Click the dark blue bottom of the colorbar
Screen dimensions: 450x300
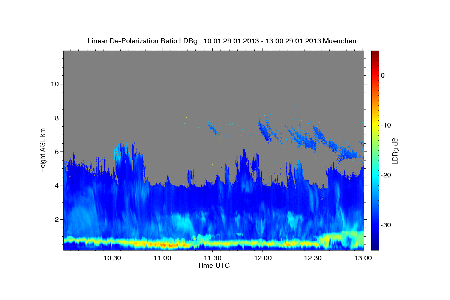[375, 246]
